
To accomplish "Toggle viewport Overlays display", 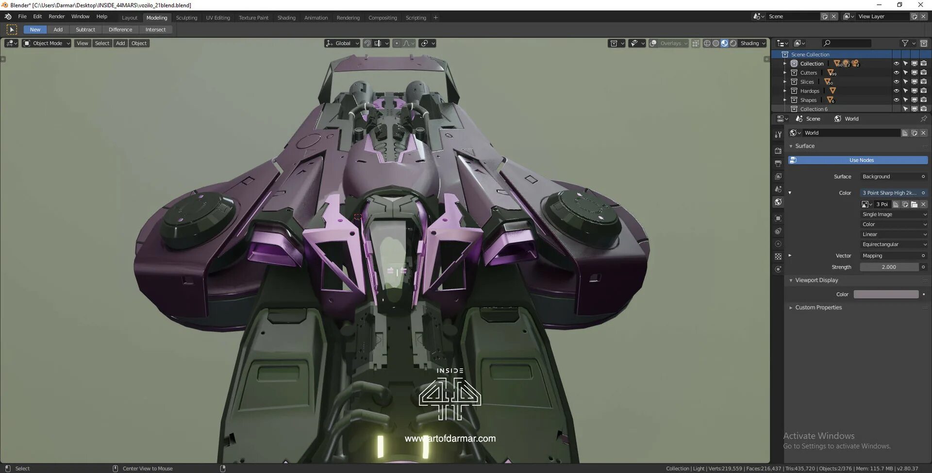I will 653,43.
